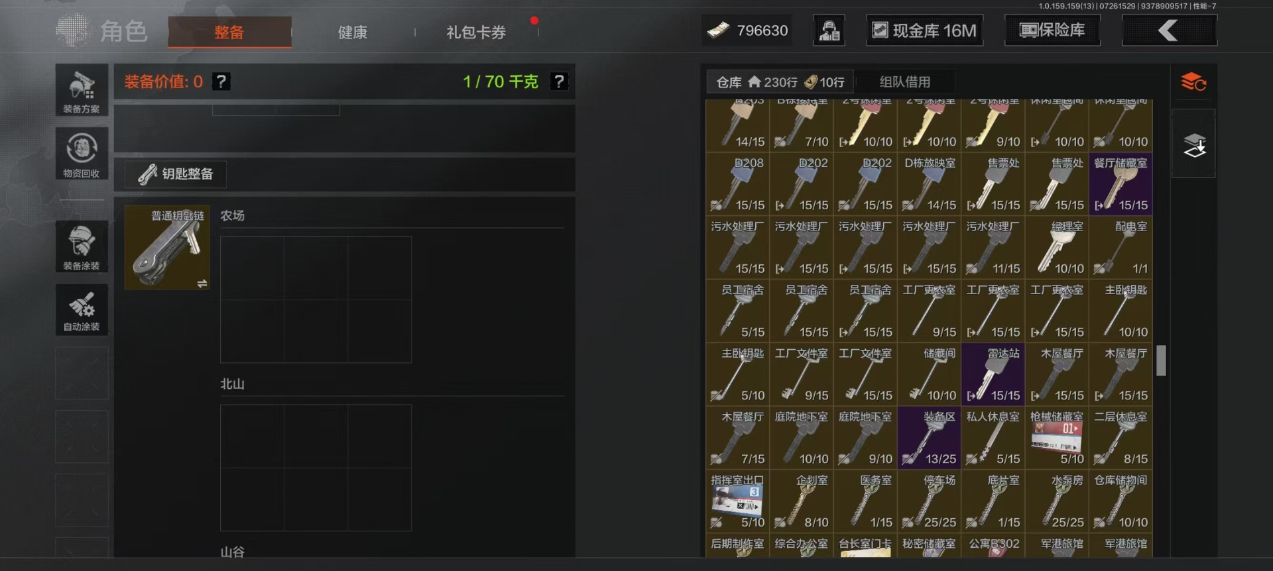Open the 装备涂装 skin icon

coord(82,246)
